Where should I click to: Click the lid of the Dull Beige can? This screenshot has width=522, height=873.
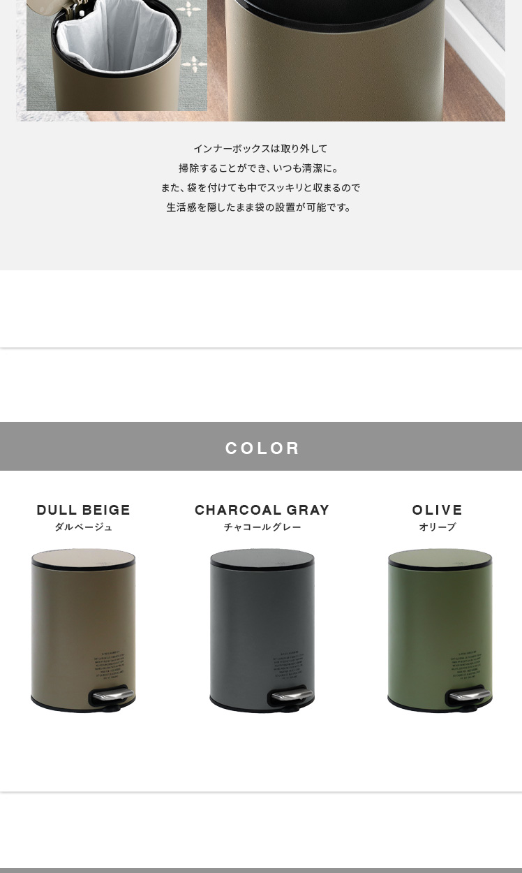(83, 558)
